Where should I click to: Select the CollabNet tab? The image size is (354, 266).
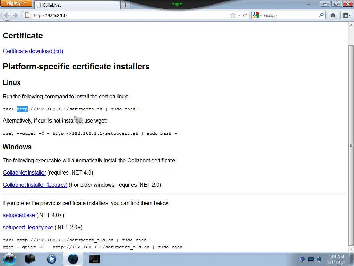[x=77, y=5]
